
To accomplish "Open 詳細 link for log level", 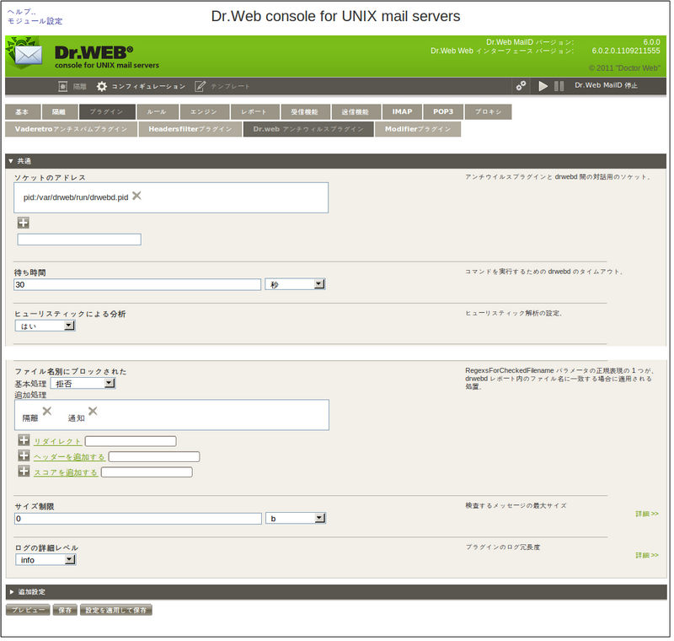I will pos(647,555).
